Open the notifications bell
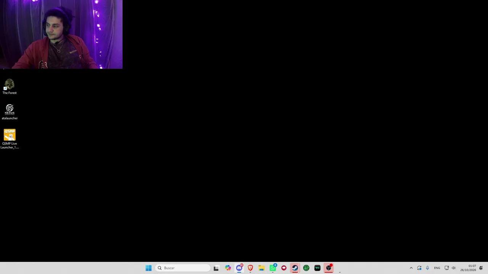This screenshot has width=488, height=274. pos(481,268)
